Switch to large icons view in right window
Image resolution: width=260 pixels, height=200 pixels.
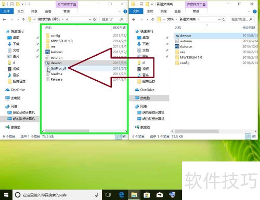pos(254,136)
